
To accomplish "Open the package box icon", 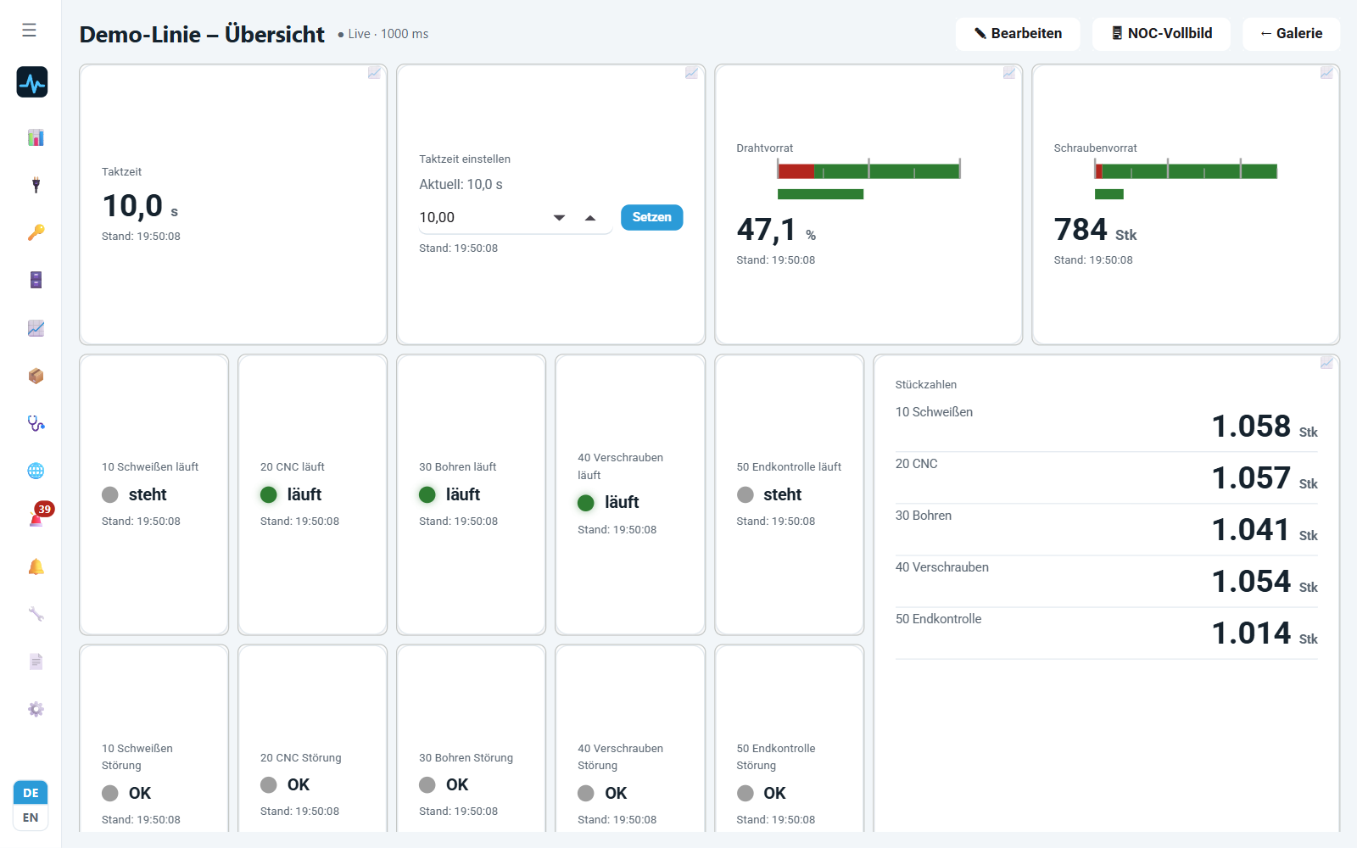I will coord(36,376).
